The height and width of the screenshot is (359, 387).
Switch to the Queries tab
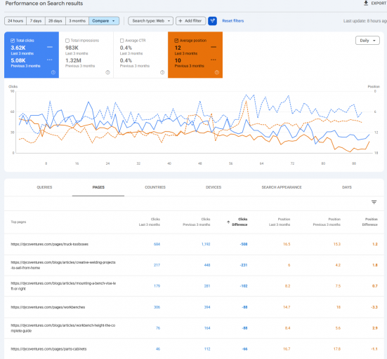44,187
